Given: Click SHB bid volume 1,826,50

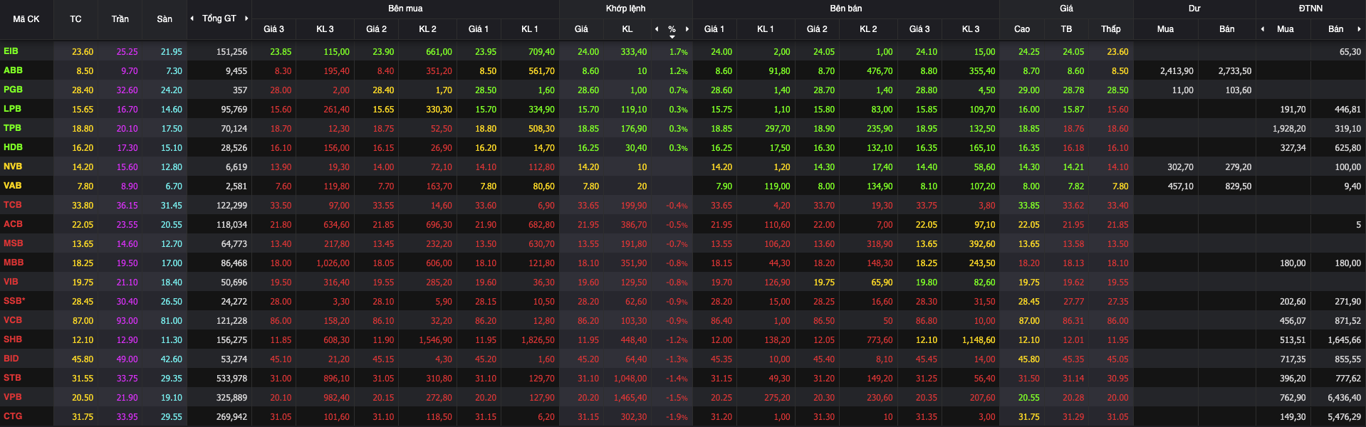Looking at the screenshot, I should click(x=538, y=340).
